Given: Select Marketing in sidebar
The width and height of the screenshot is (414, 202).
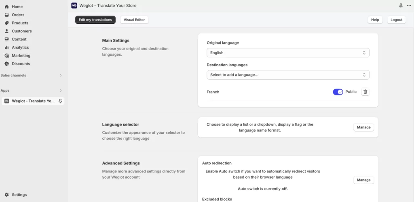Looking at the screenshot, I should tap(21, 56).
